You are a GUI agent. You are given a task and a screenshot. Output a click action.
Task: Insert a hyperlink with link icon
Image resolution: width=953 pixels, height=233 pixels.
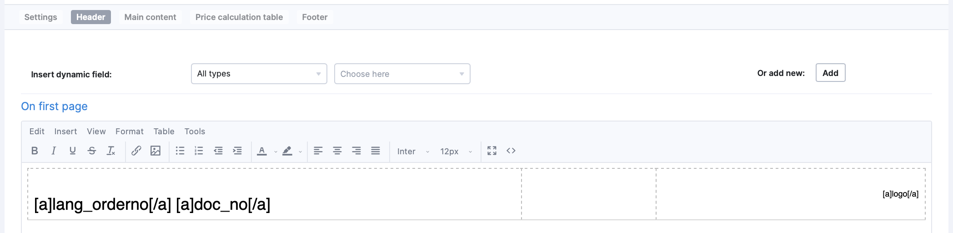(136, 151)
